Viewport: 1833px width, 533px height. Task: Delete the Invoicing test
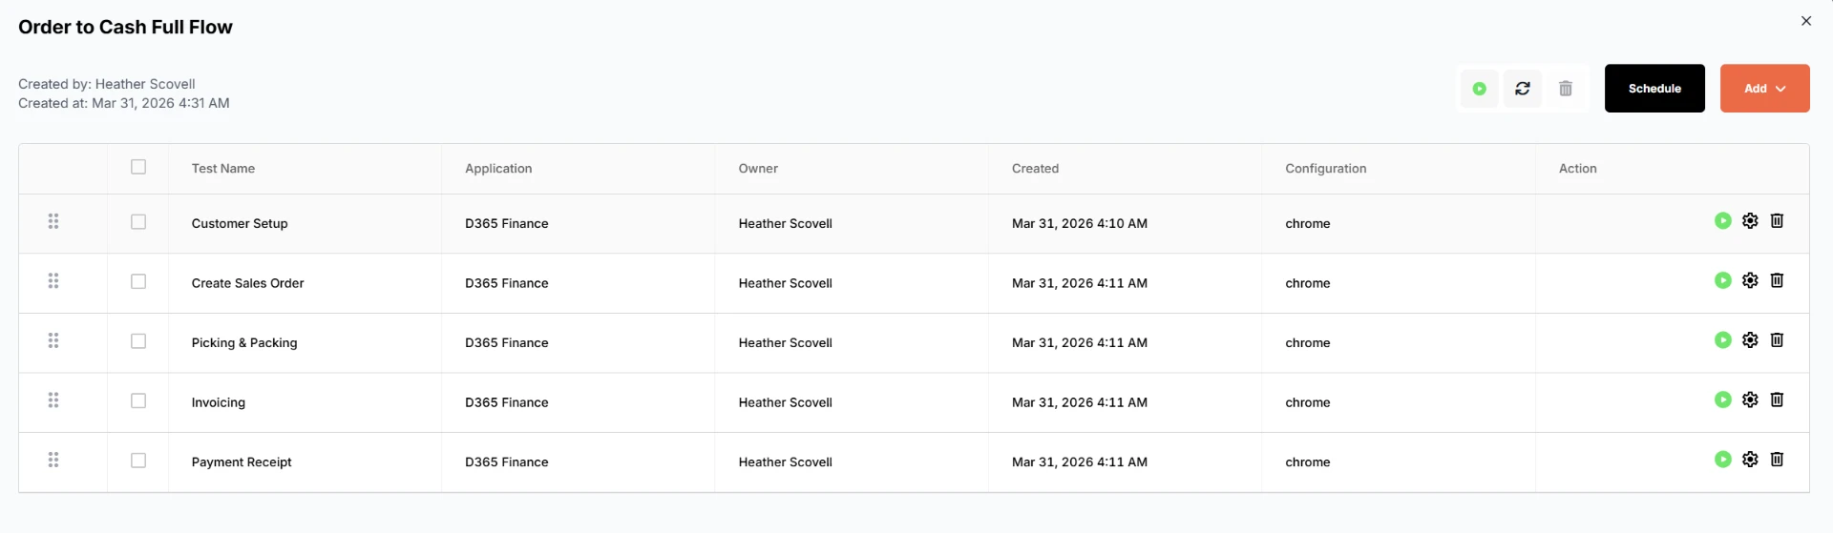pyautogui.click(x=1777, y=400)
